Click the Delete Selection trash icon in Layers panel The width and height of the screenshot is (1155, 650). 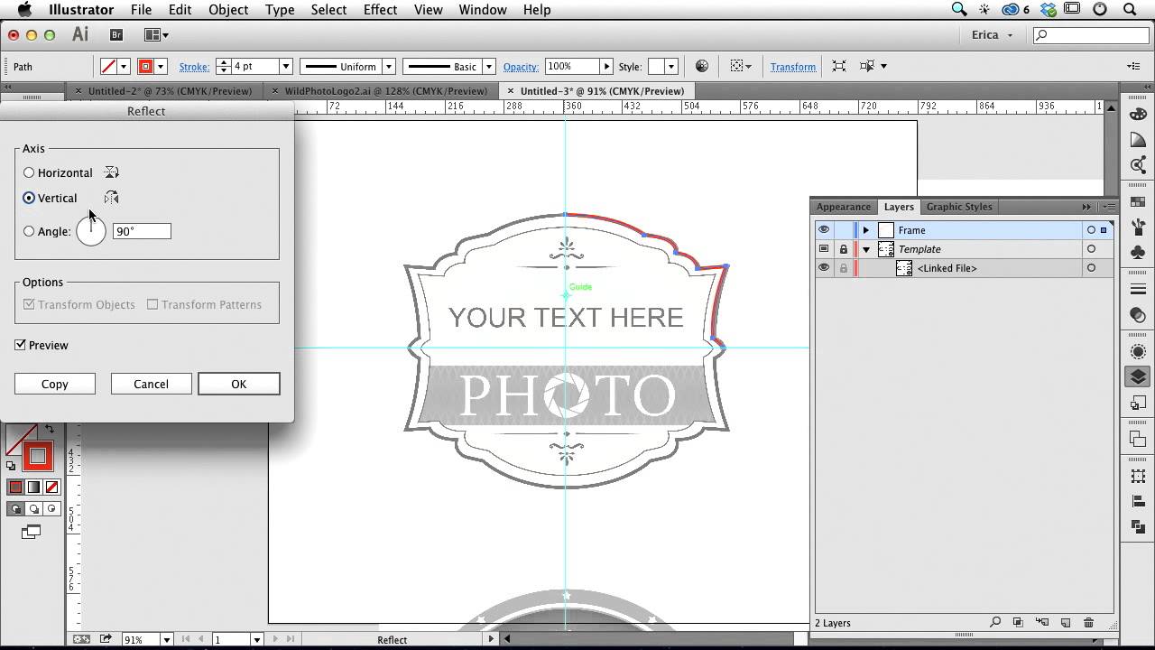pos(1088,622)
